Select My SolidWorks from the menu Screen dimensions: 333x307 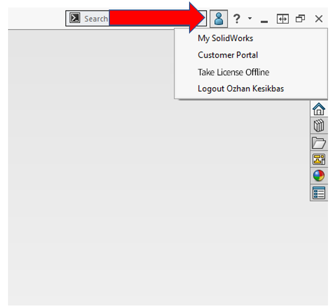click(x=225, y=38)
